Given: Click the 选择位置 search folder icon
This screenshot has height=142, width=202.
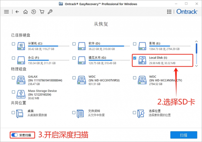Looking at the screenshot, I should point(141,113).
